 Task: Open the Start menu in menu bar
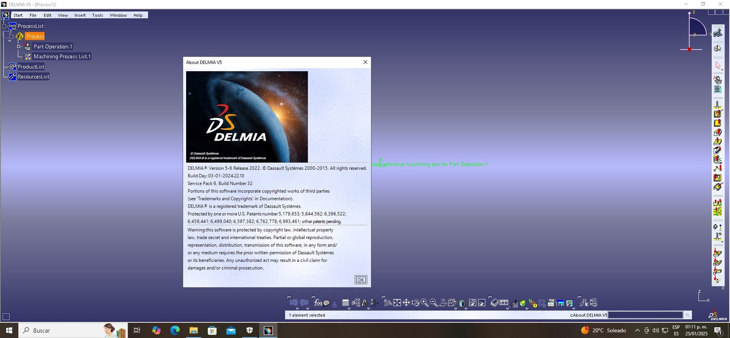pyautogui.click(x=18, y=15)
